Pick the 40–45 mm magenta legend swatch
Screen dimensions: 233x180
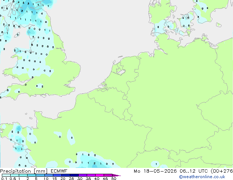100,175
